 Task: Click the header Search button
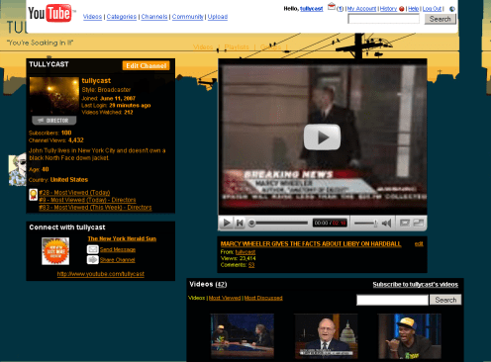click(441, 19)
